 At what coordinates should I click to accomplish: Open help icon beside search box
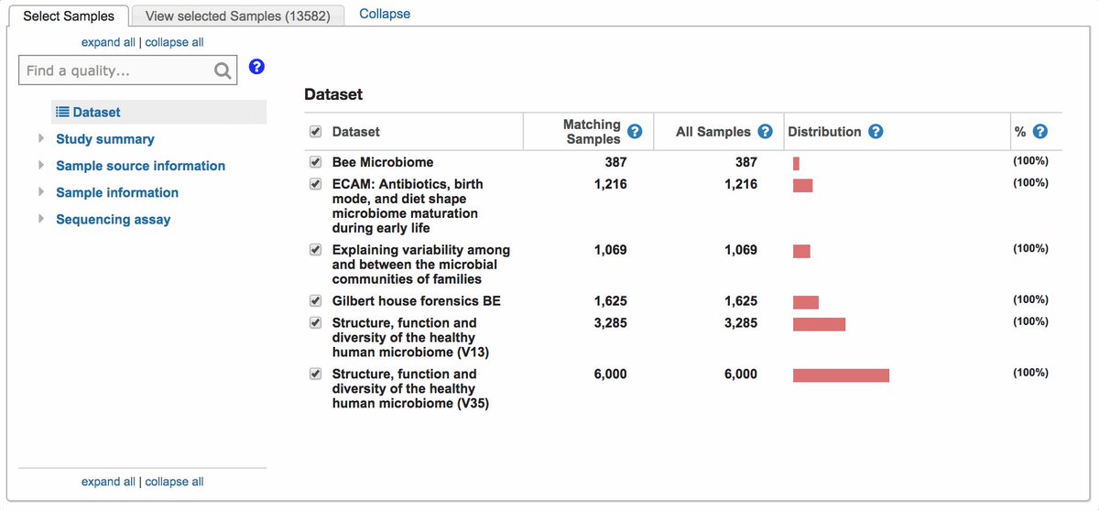click(256, 67)
